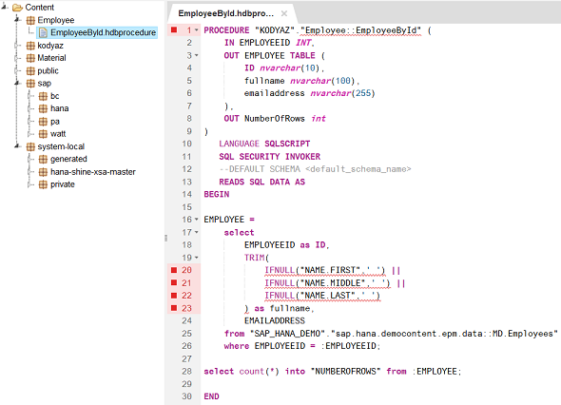Select the kodyaz tree item
Image resolution: width=561 pixels, height=405 pixels.
[50, 46]
